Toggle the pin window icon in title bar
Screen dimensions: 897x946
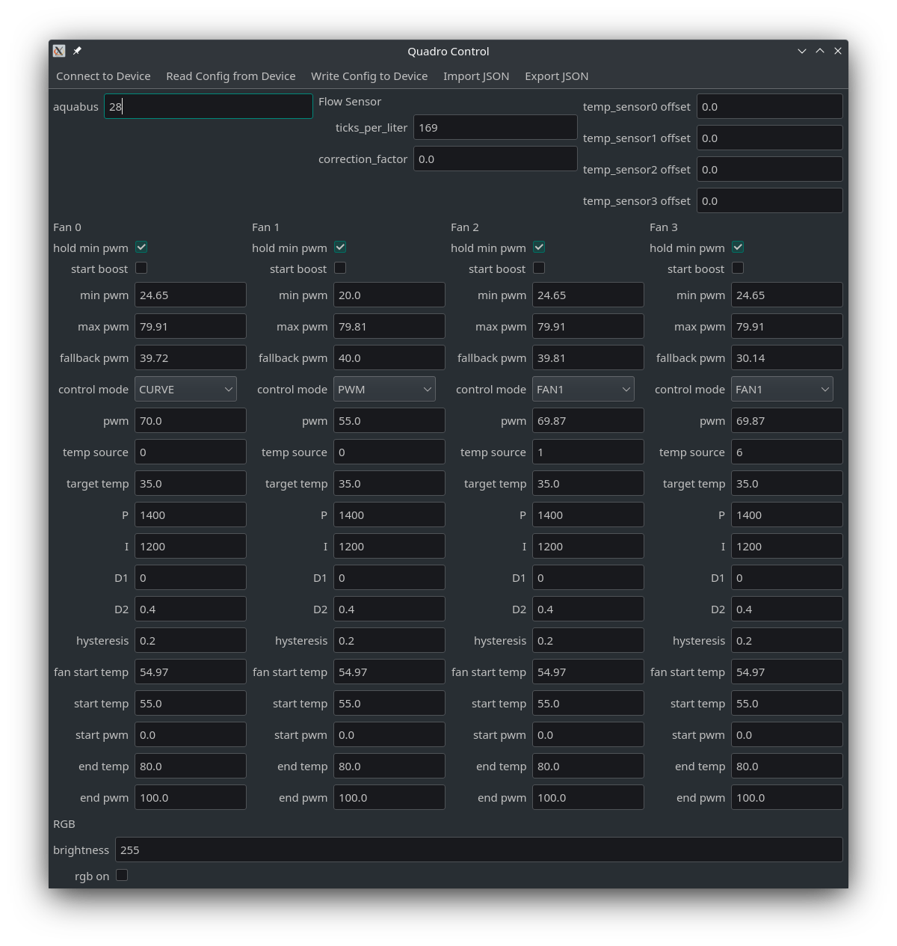click(77, 51)
